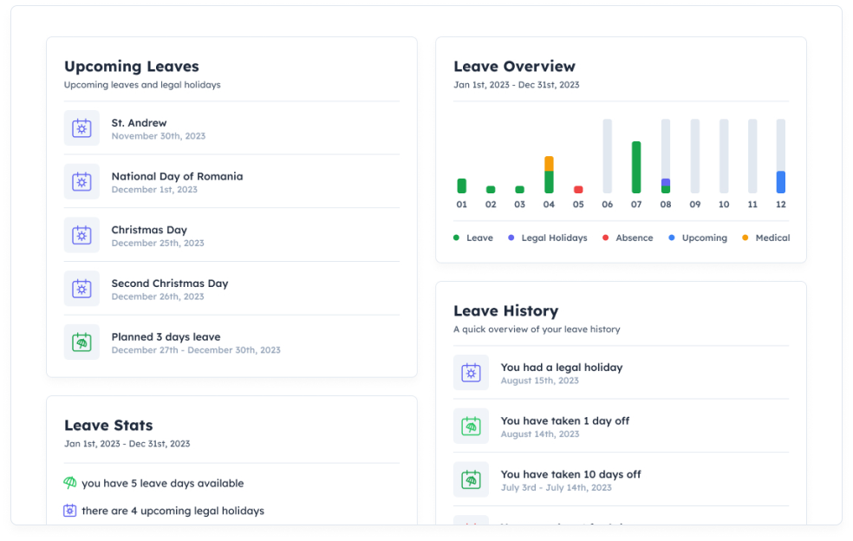The height and width of the screenshot is (541, 853).
Task: Toggle the Absence legend item
Action: [628, 238]
